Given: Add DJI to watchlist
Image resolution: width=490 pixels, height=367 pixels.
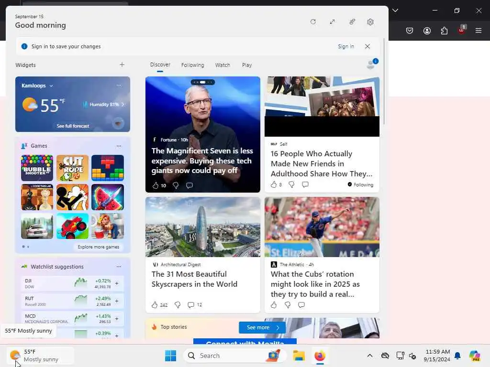Looking at the screenshot, I should (117, 283).
